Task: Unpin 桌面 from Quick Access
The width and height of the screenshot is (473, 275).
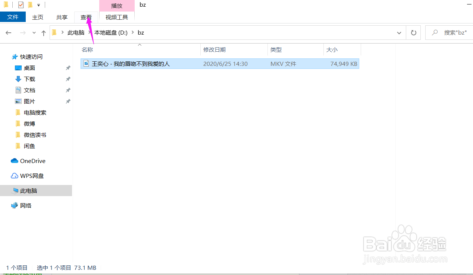Action: click(68, 68)
